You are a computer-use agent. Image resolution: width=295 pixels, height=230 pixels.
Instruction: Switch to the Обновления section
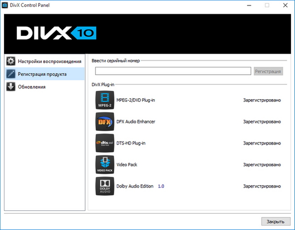[x=32, y=87]
